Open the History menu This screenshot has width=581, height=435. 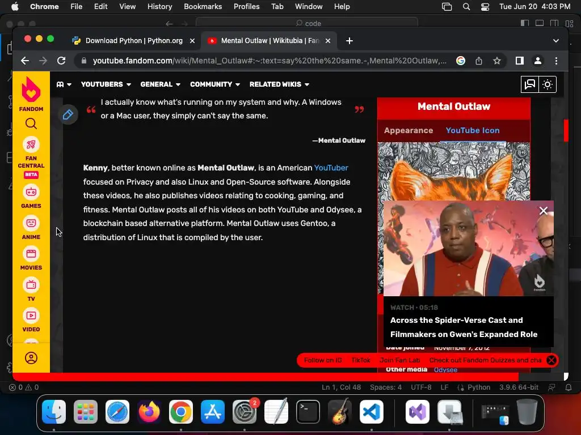159,6
